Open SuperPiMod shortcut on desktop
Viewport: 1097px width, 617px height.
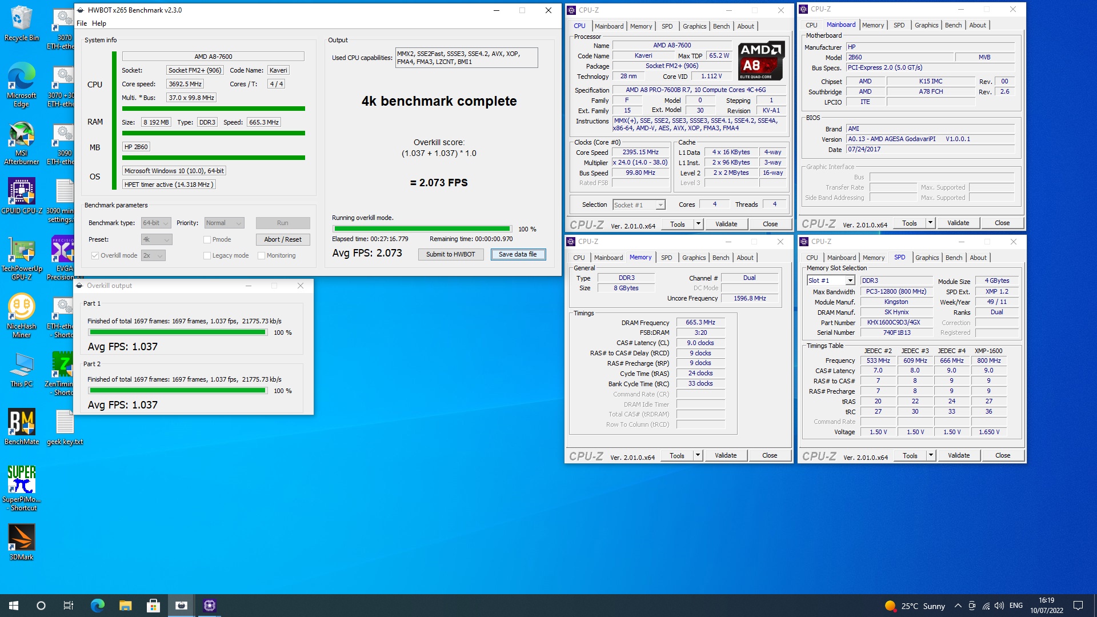tap(22, 488)
